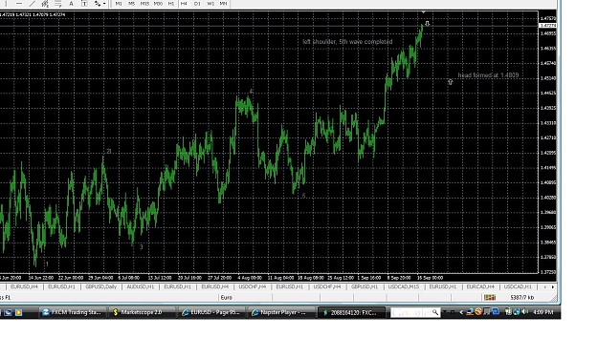Image resolution: width=598 pixels, height=358 pixels.
Task: Open the USDCAD,M15 chart tab
Action: pyautogui.click(x=403, y=286)
